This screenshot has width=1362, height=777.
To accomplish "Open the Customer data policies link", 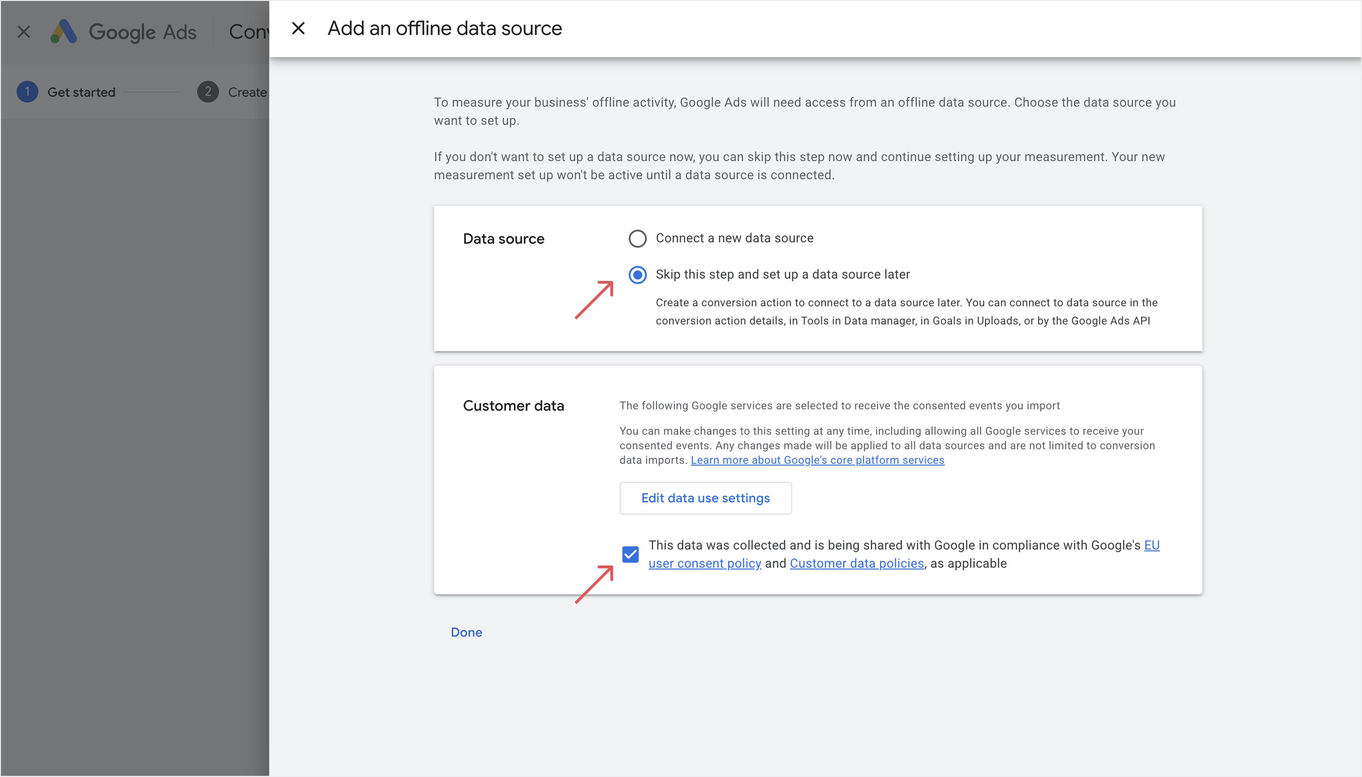I will [856, 564].
